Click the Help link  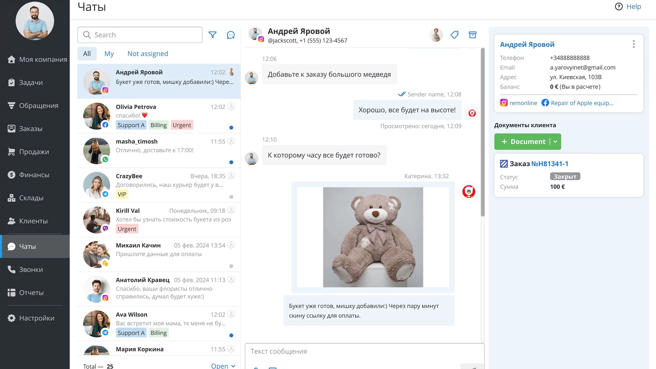click(x=633, y=6)
